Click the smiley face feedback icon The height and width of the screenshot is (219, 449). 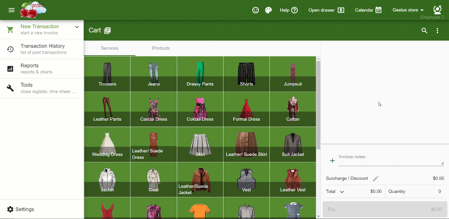coord(256,10)
